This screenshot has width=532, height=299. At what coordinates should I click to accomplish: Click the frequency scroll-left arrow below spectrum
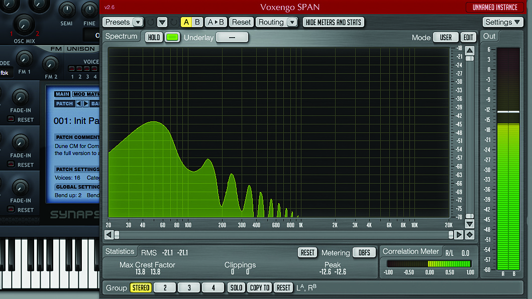109,235
